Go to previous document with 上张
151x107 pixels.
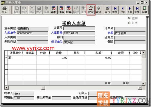point(122,10)
